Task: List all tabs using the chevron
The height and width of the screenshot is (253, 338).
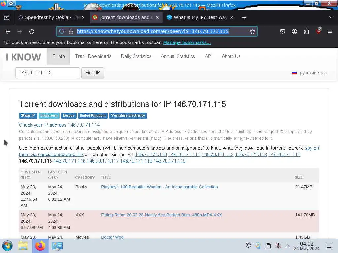Action: click(331, 17)
